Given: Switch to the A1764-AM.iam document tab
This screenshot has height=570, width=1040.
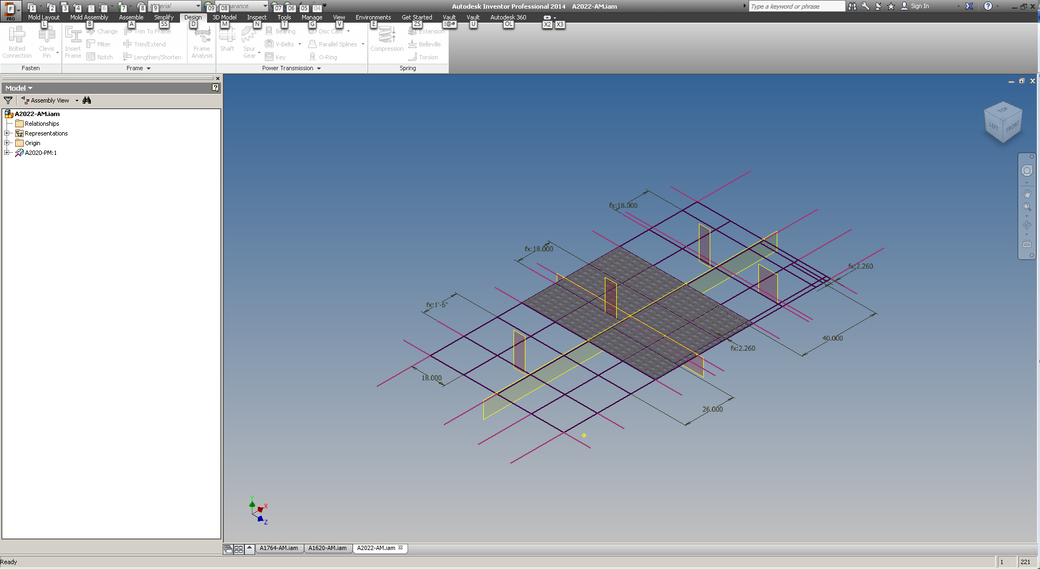Looking at the screenshot, I should 279,548.
